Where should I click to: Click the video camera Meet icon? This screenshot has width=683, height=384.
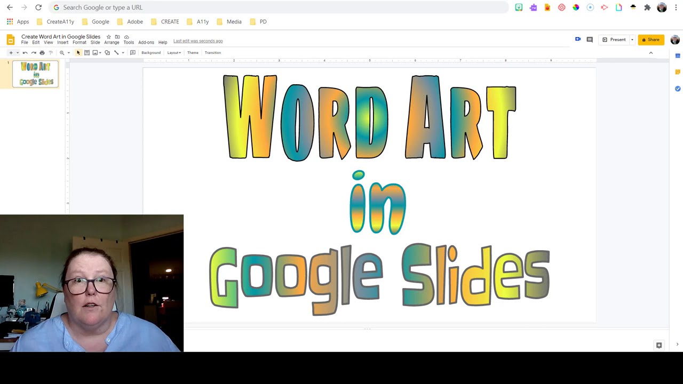pos(578,39)
